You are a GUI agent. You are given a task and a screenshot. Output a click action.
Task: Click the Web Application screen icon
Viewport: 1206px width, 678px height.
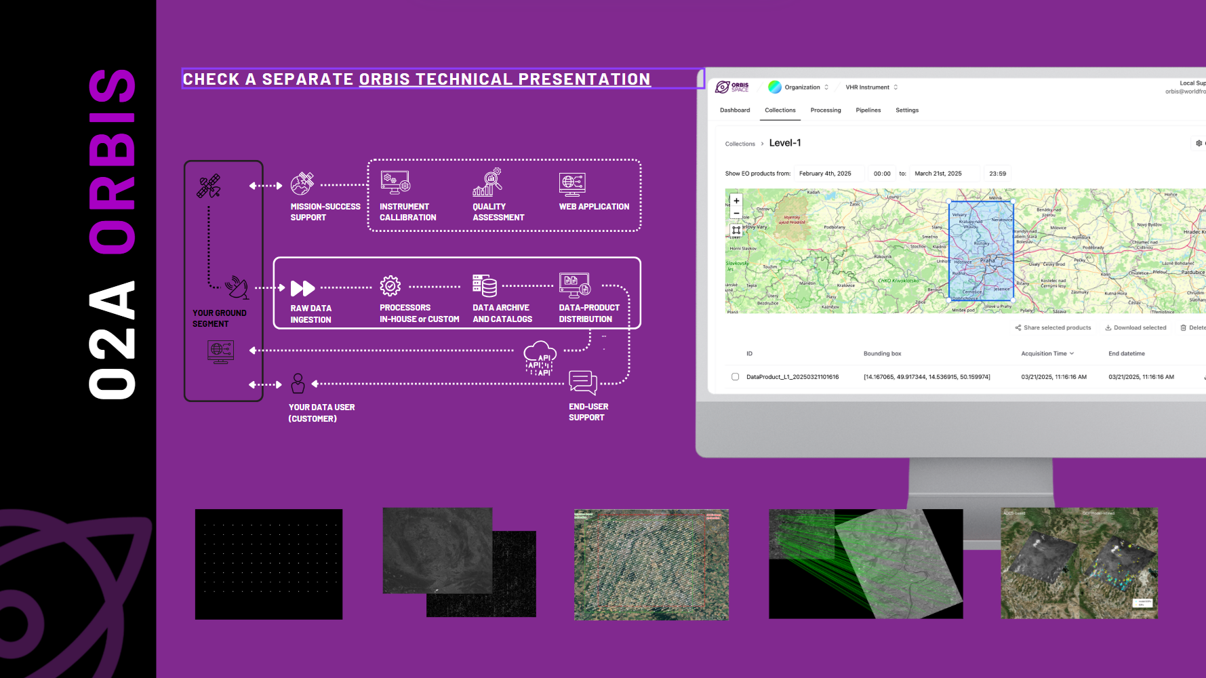tap(572, 184)
